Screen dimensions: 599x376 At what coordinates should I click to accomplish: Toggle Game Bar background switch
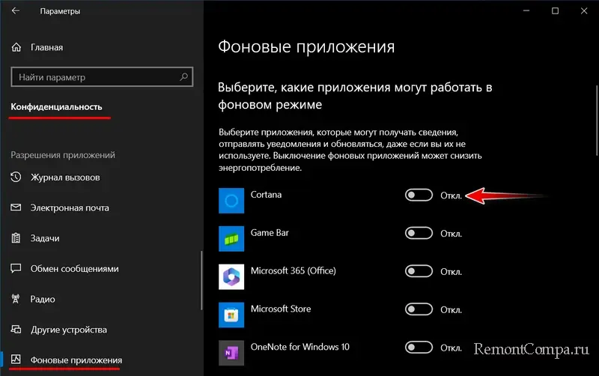419,233
